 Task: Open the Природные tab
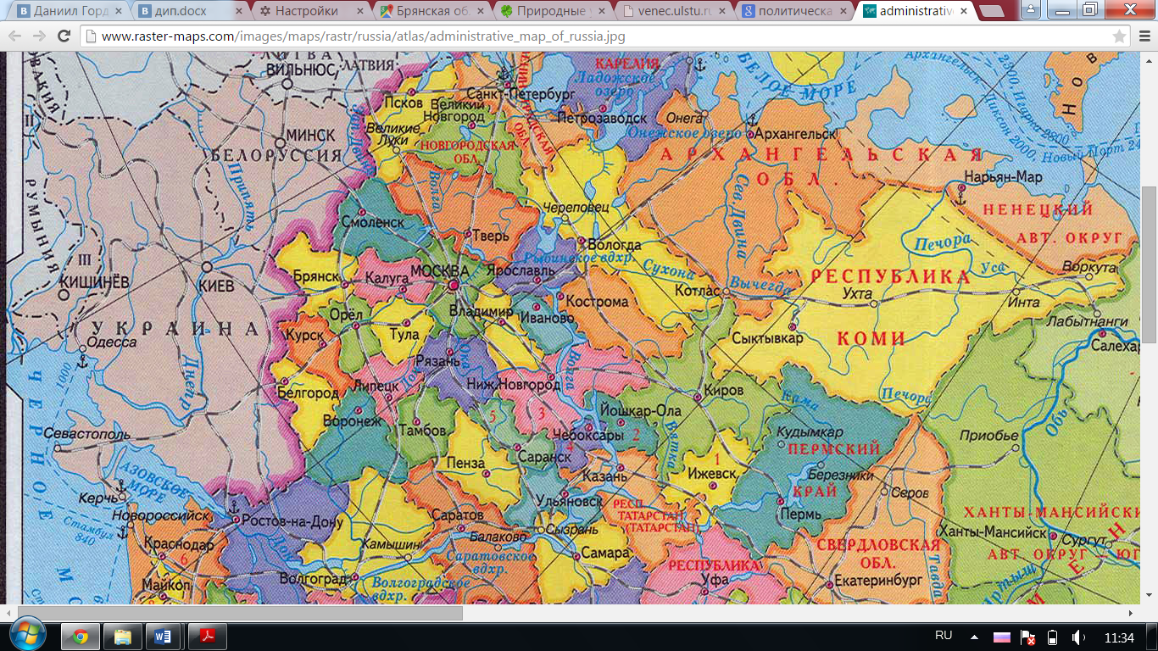click(x=549, y=11)
